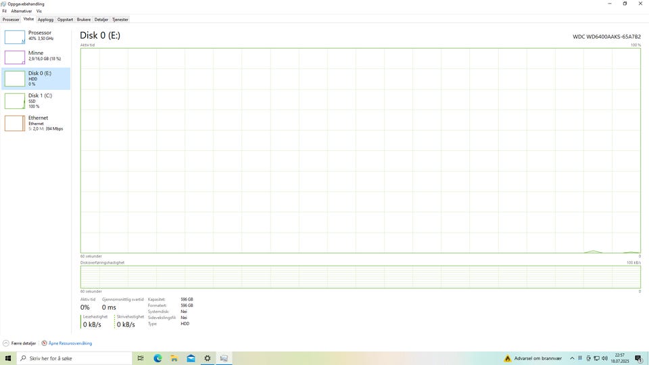This screenshot has height=365, width=649.
Task: Open the Mail app from the taskbar
Action: tap(191, 358)
